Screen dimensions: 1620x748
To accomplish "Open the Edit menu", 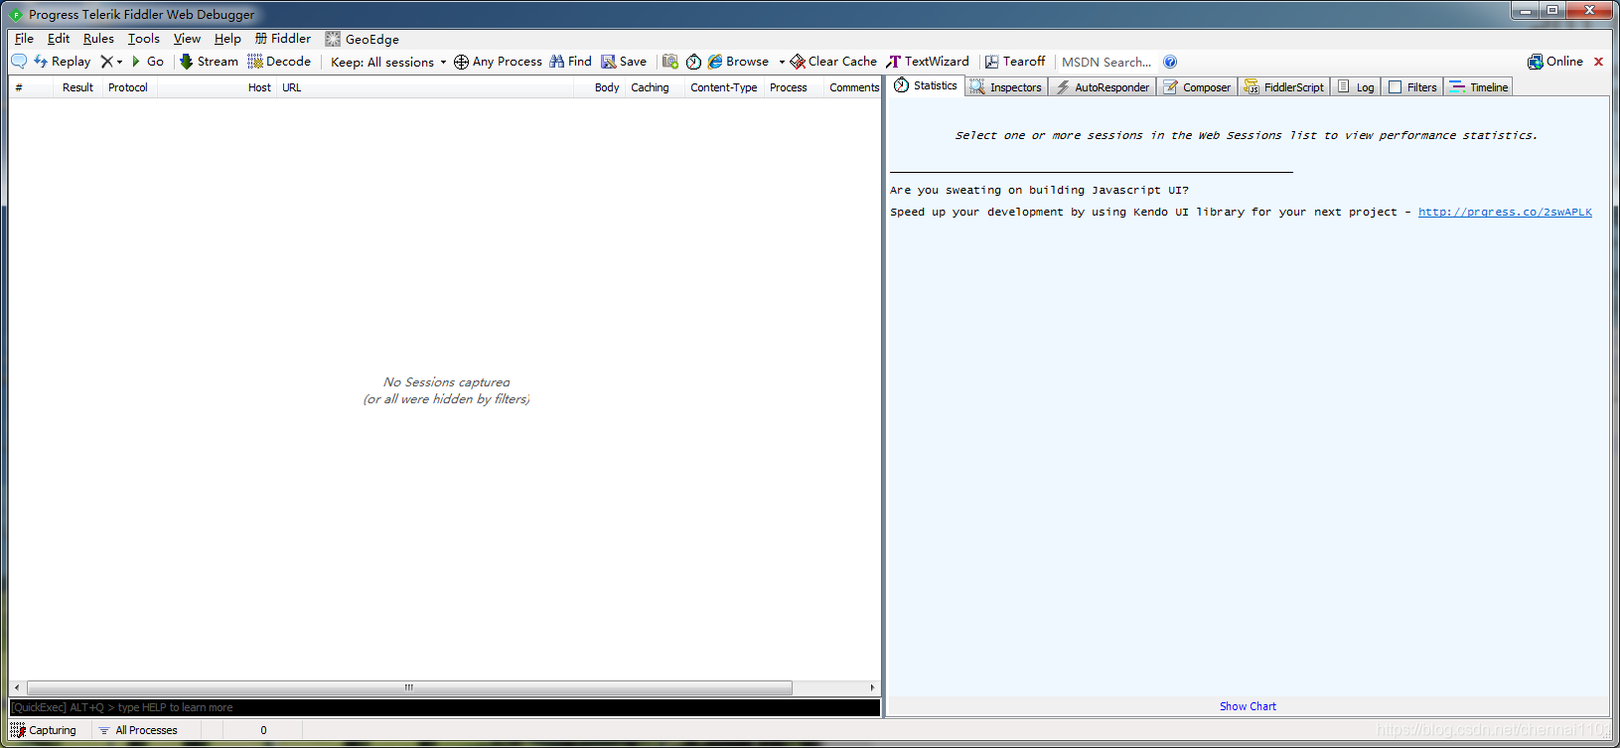I will pyautogui.click(x=59, y=39).
